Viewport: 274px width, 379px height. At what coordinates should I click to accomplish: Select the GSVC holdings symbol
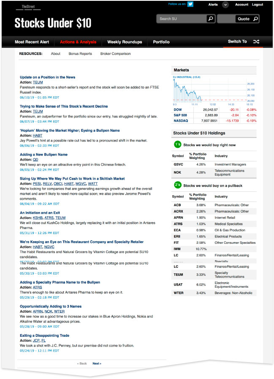pos(178,164)
